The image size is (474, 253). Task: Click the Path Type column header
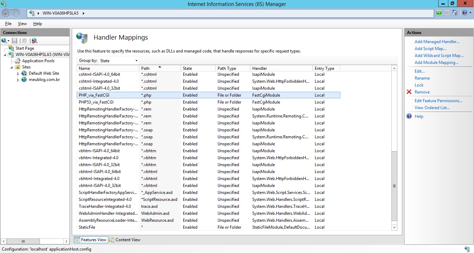pos(233,68)
